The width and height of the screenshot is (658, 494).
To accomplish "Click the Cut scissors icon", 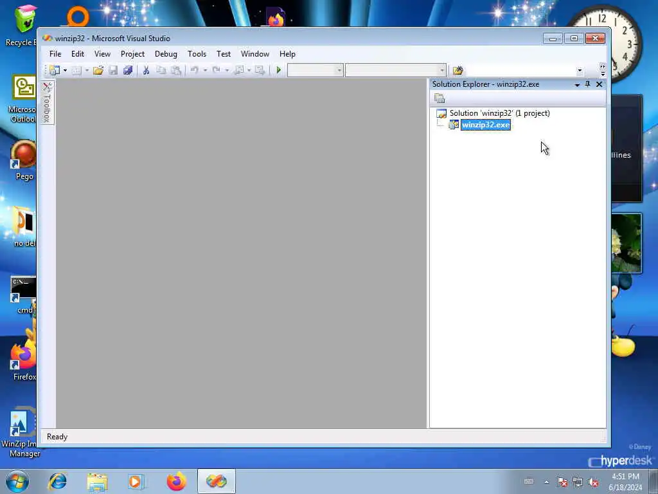I will click(x=146, y=70).
